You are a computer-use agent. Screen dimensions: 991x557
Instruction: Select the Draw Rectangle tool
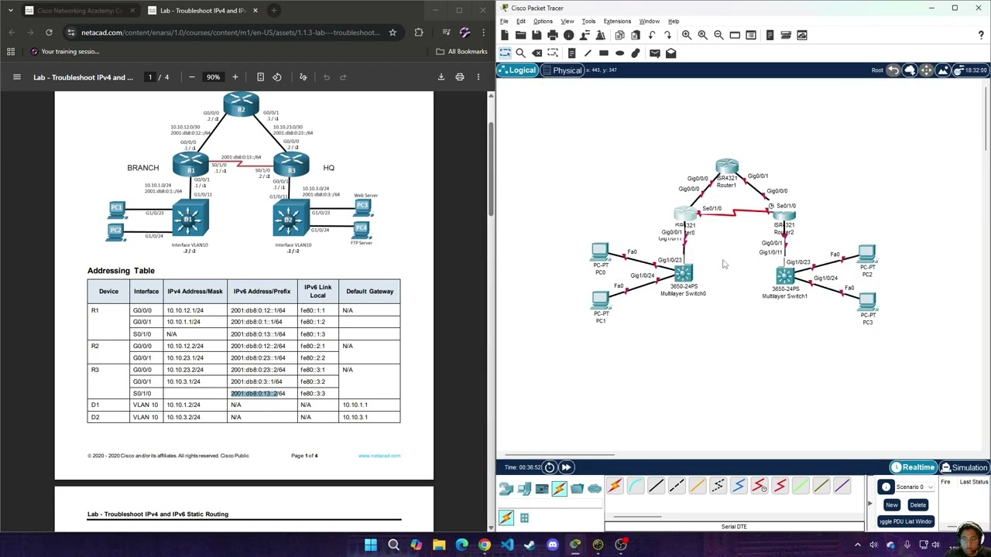tap(604, 53)
